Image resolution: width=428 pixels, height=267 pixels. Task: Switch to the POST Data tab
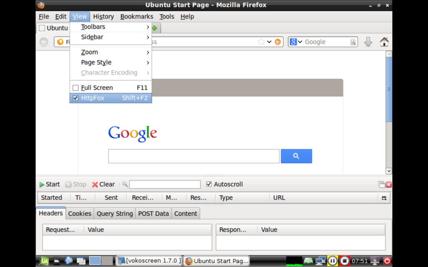(x=153, y=214)
